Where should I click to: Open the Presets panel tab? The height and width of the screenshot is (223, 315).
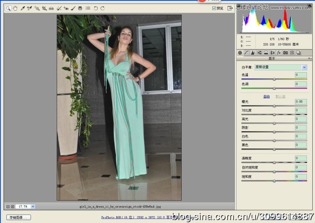click(292, 53)
